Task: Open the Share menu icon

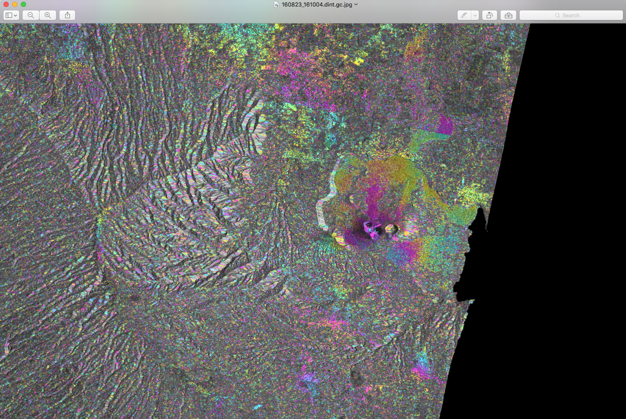Action: 67,15
